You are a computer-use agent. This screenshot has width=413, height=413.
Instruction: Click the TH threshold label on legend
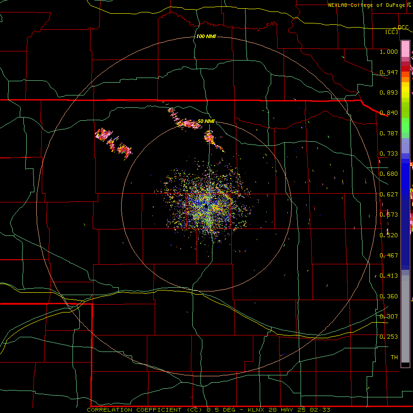(x=394, y=357)
